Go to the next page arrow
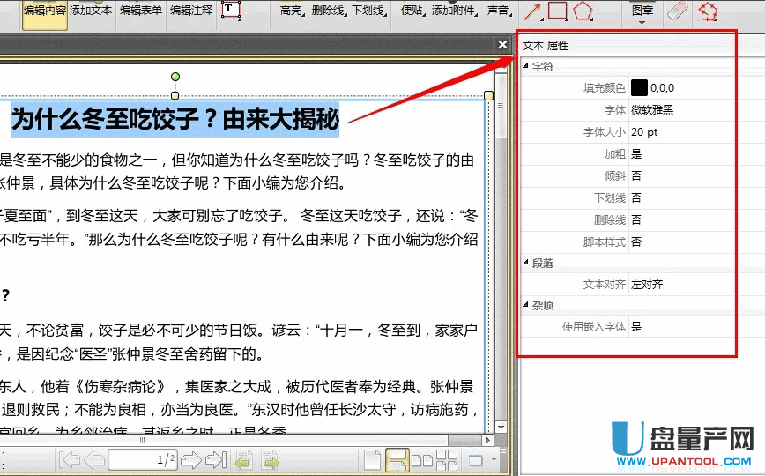 click(190, 459)
